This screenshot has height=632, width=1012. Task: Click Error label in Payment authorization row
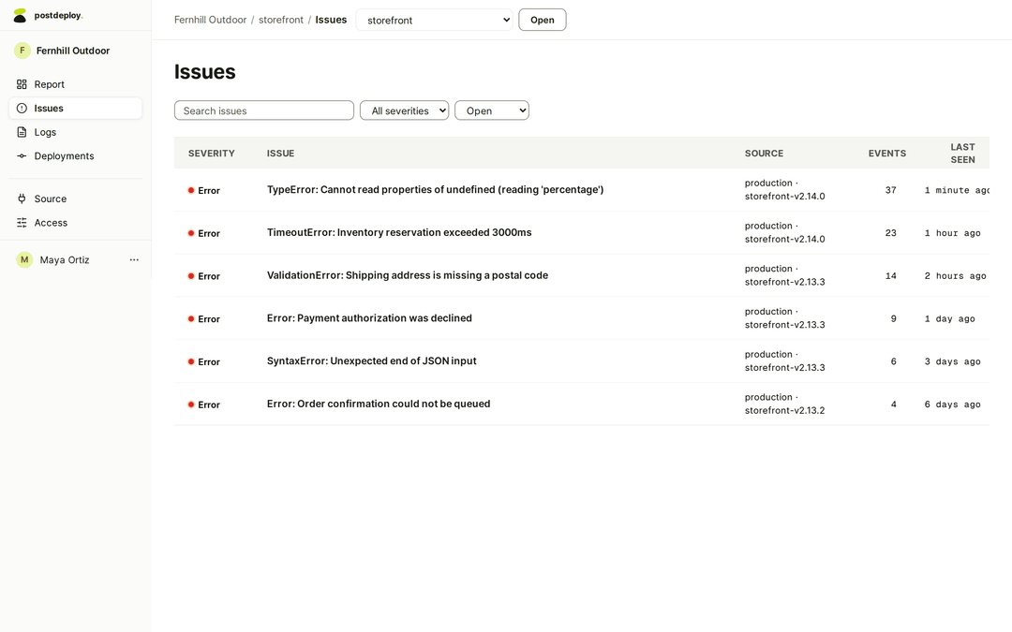coord(209,319)
